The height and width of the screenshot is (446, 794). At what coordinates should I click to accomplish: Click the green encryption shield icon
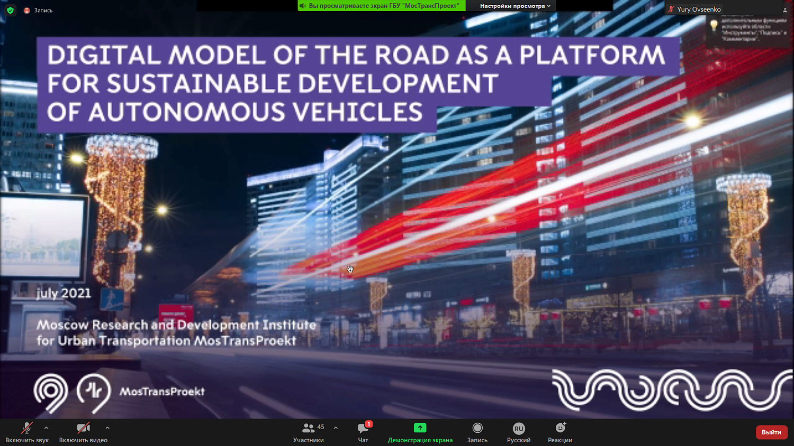[10, 10]
